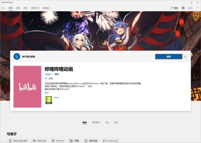Click the Xbox One device chip
The height and width of the screenshot is (143, 201).
click(39, 141)
